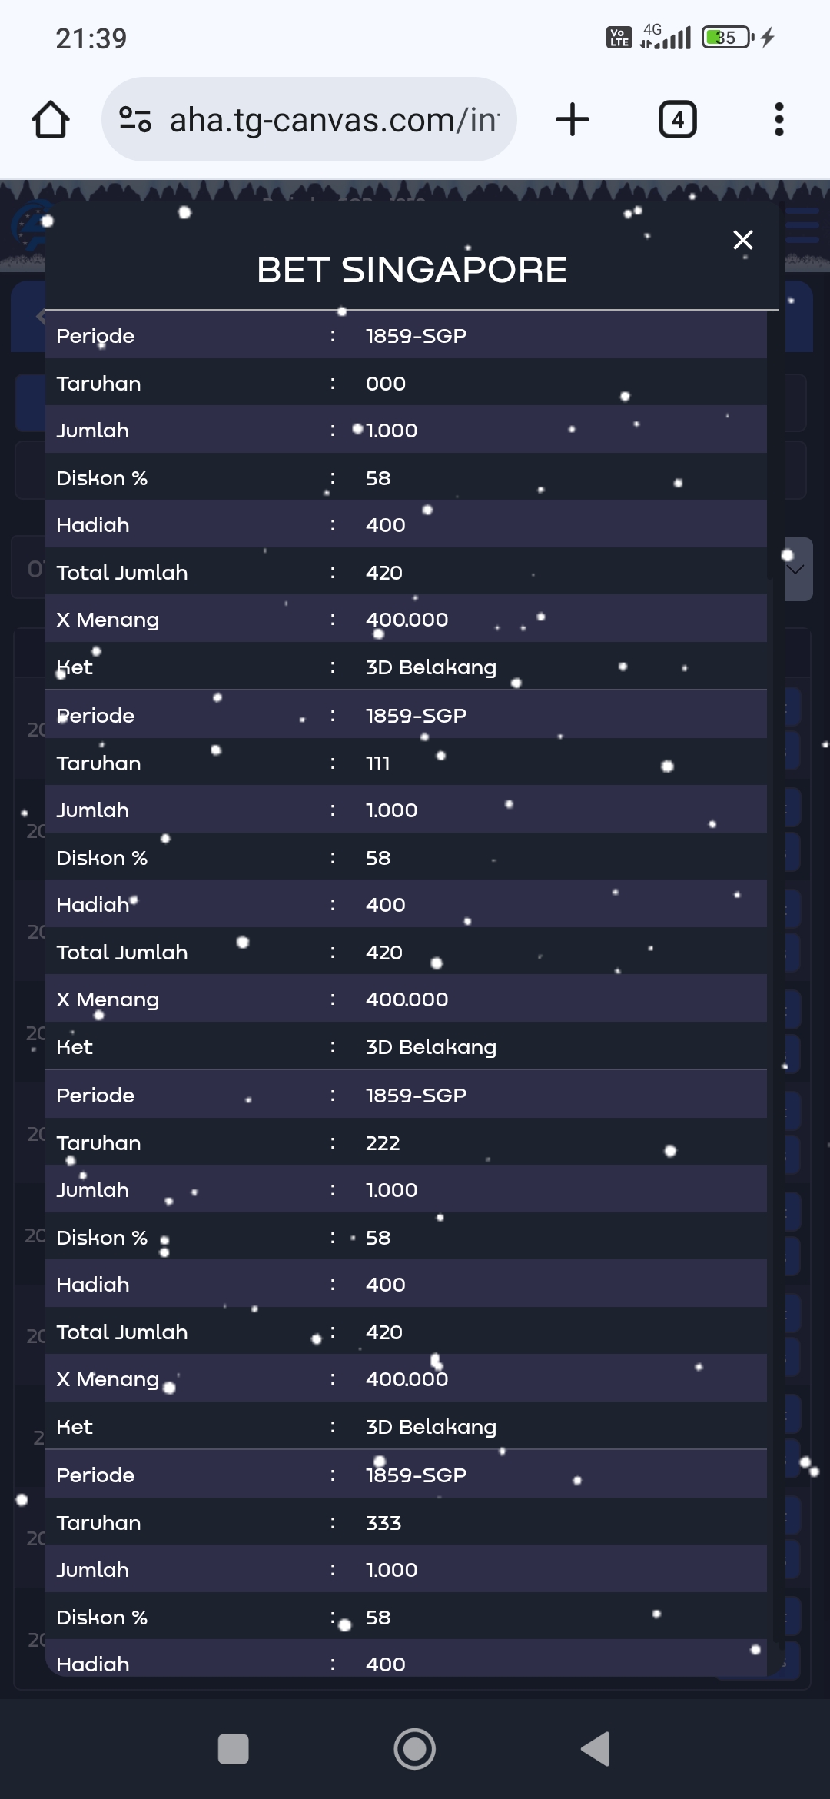The height and width of the screenshot is (1799, 830).
Task: Select the Taruhan 222 row
Action: pyautogui.click(x=406, y=1142)
